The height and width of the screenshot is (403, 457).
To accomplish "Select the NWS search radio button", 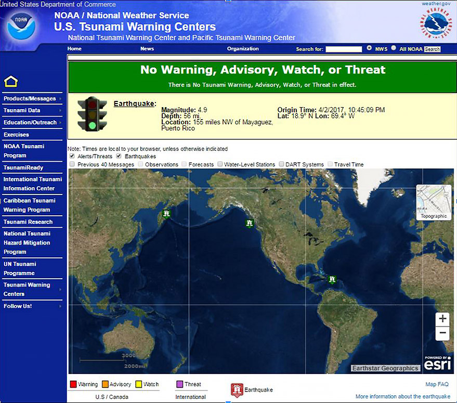I will (x=369, y=48).
